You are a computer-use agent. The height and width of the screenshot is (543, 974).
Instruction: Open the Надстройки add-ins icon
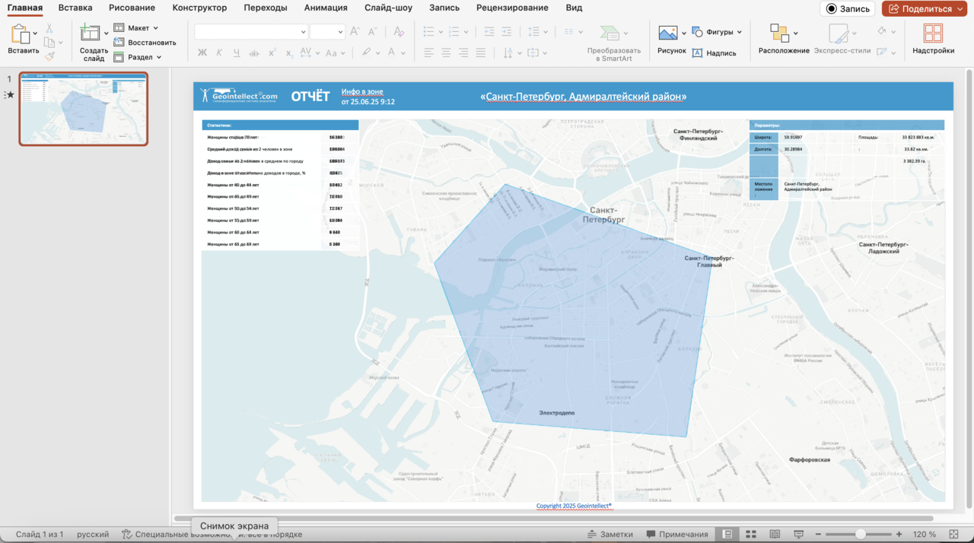(933, 33)
